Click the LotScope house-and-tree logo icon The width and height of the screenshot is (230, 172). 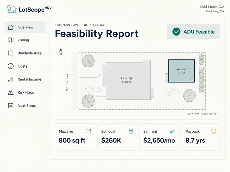pos(11,9)
